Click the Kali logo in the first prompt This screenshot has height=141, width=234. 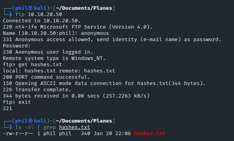[30, 8]
